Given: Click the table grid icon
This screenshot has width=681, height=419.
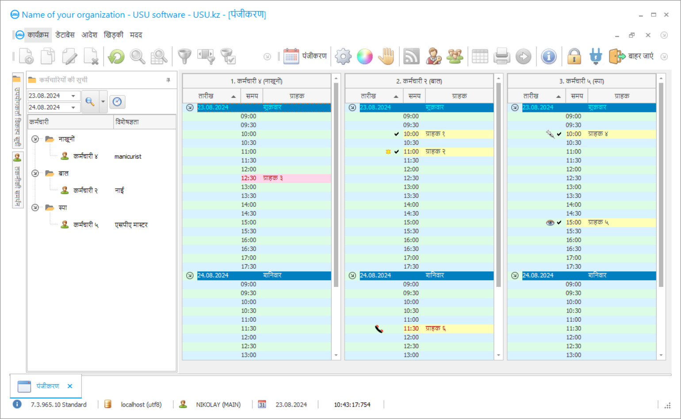Looking at the screenshot, I should click(x=480, y=57).
